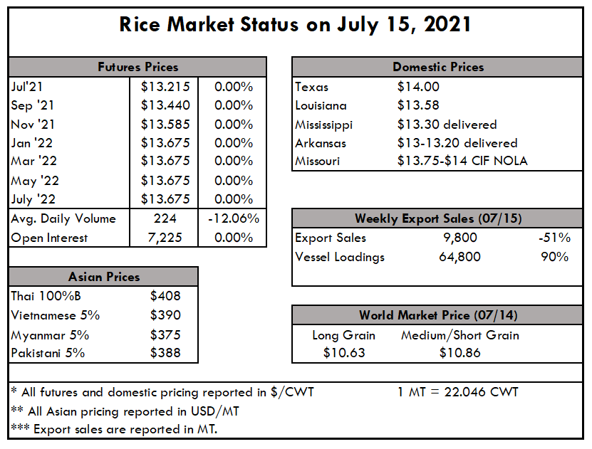Click Vessel Loadings 90% change
The image size is (592, 449).
554,257
